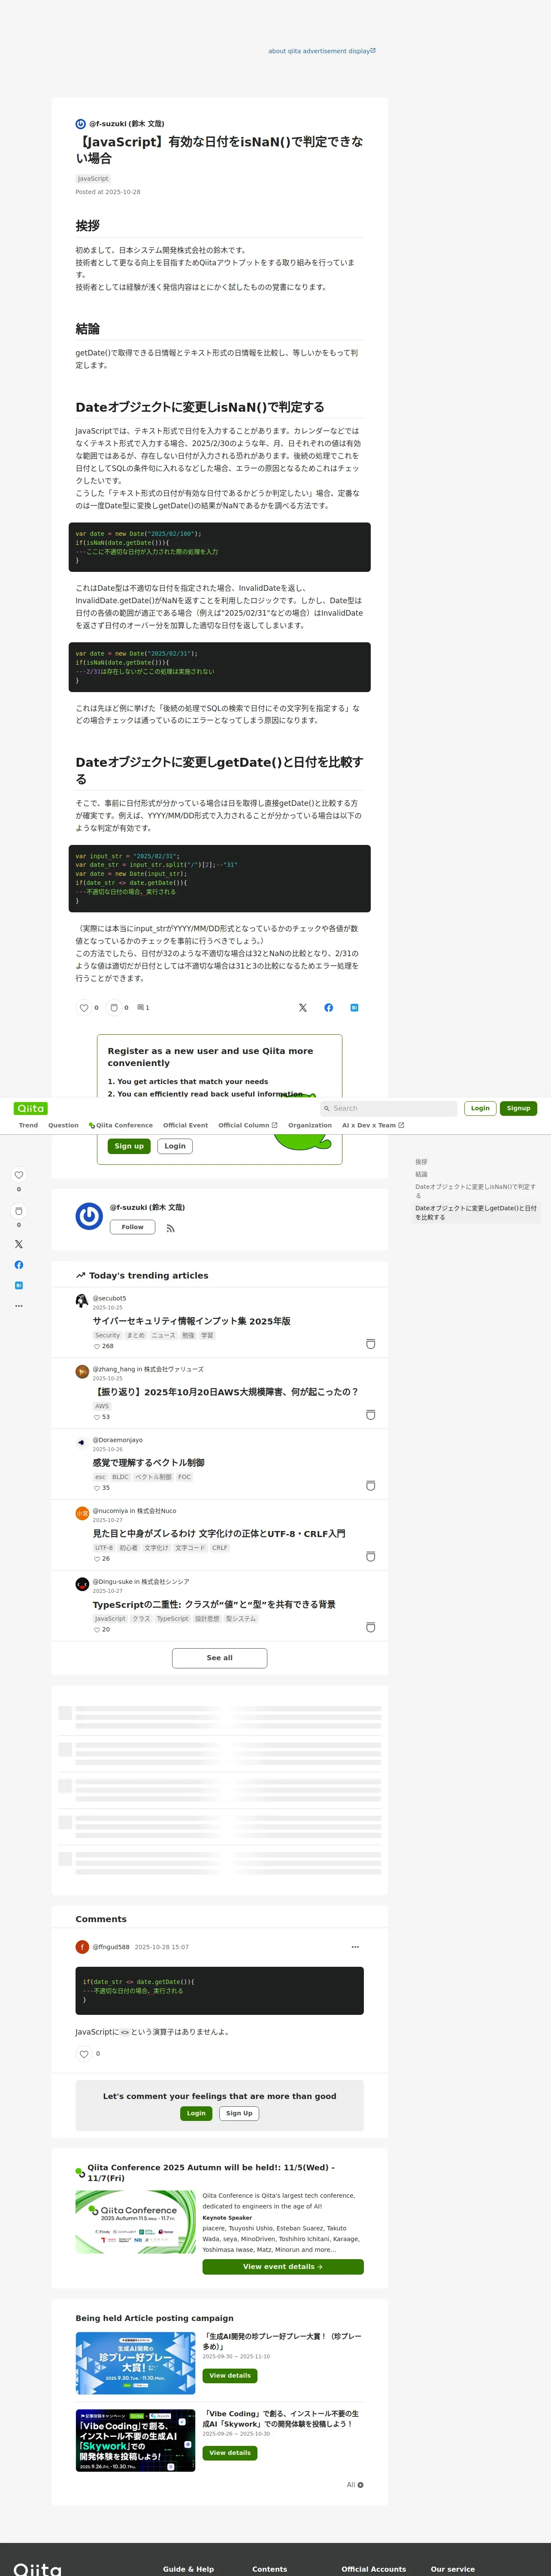Open the Qiita Conference tab in the header
Viewport: 551px width, 2576px height.
point(120,1125)
